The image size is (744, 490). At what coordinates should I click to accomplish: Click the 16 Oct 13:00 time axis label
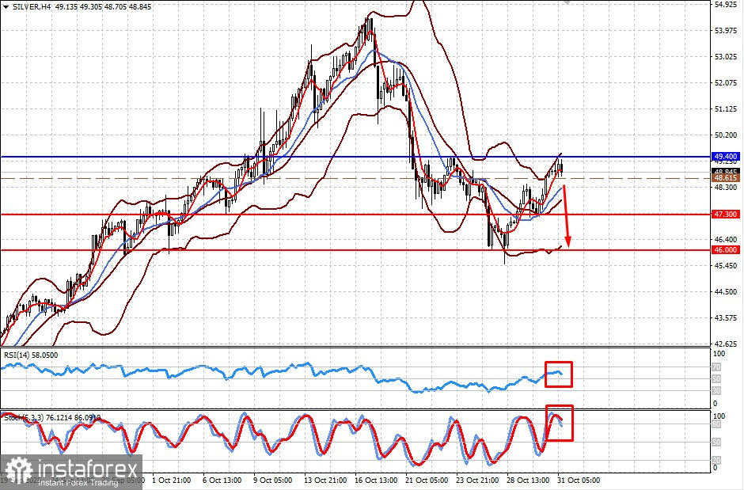point(376,480)
